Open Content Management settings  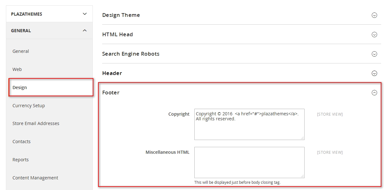coord(35,178)
